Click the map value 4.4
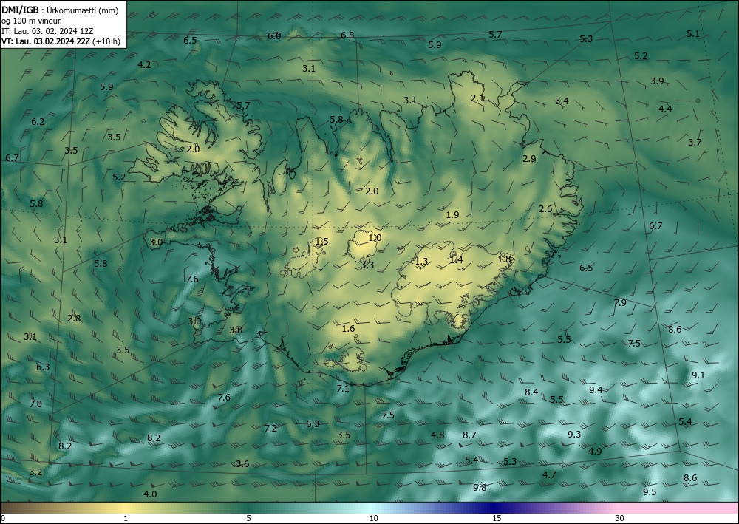Image resolution: width=739 pixels, height=524 pixels. click(665, 109)
